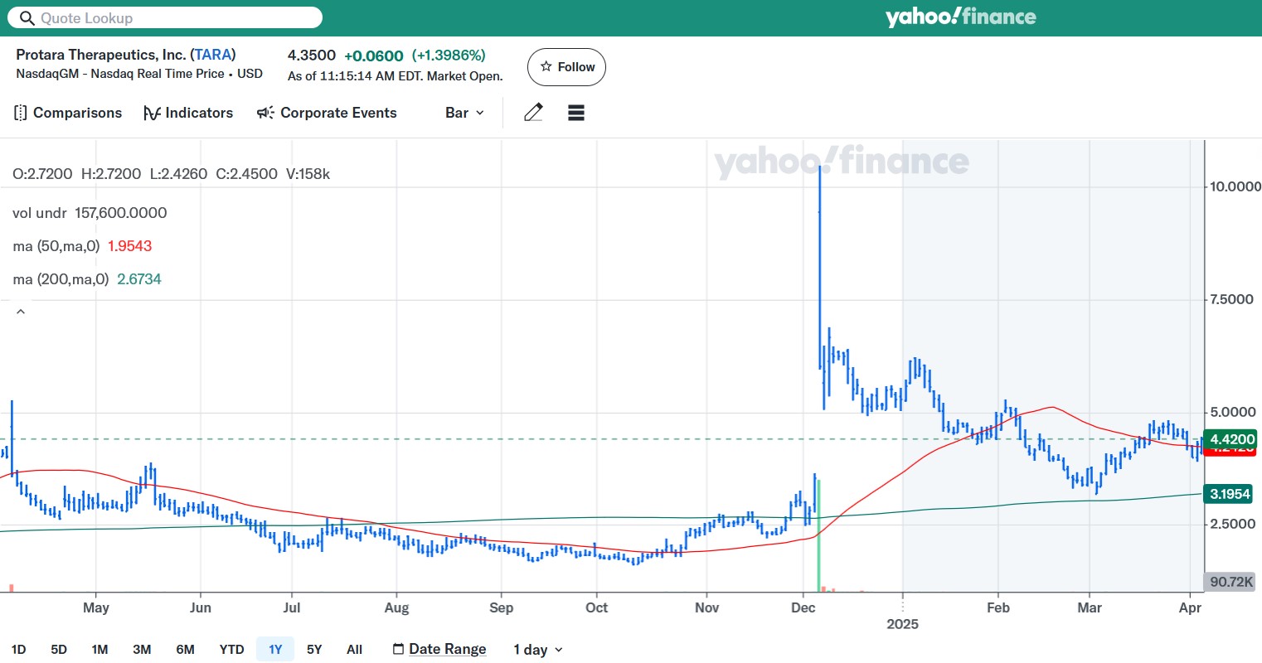1262x663 pixels.
Task: Click the 3.1954 moving average label
Action: coord(1230,494)
